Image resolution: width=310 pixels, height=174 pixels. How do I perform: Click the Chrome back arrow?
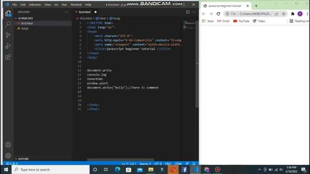(x=204, y=14)
